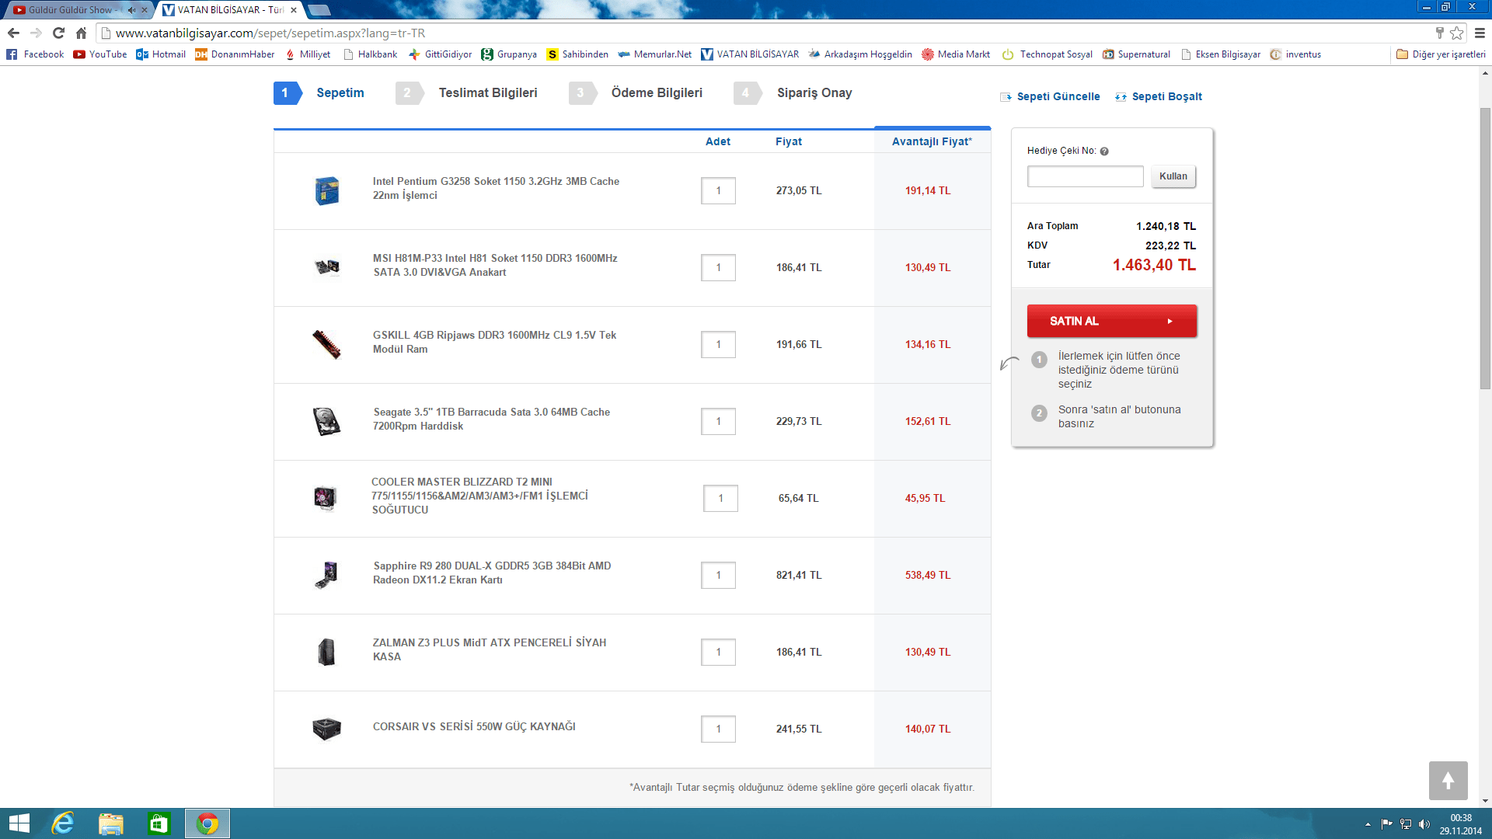Show hidden system tray icons arrow
This screenshot has height=839, width=1492.
(x=1368, y=824)
